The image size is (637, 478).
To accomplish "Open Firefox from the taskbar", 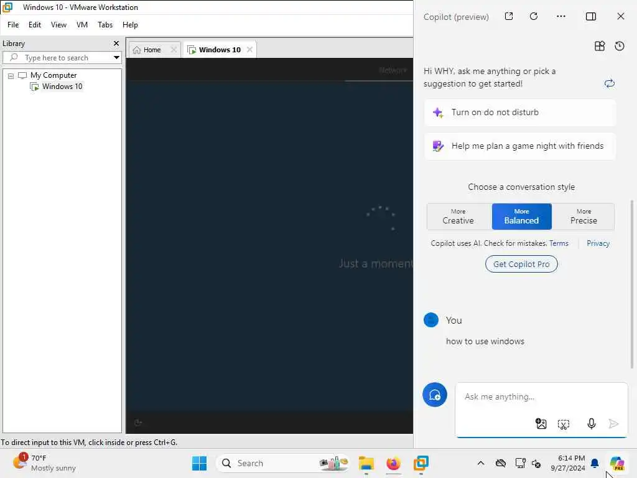I will (x=393, y=463).
